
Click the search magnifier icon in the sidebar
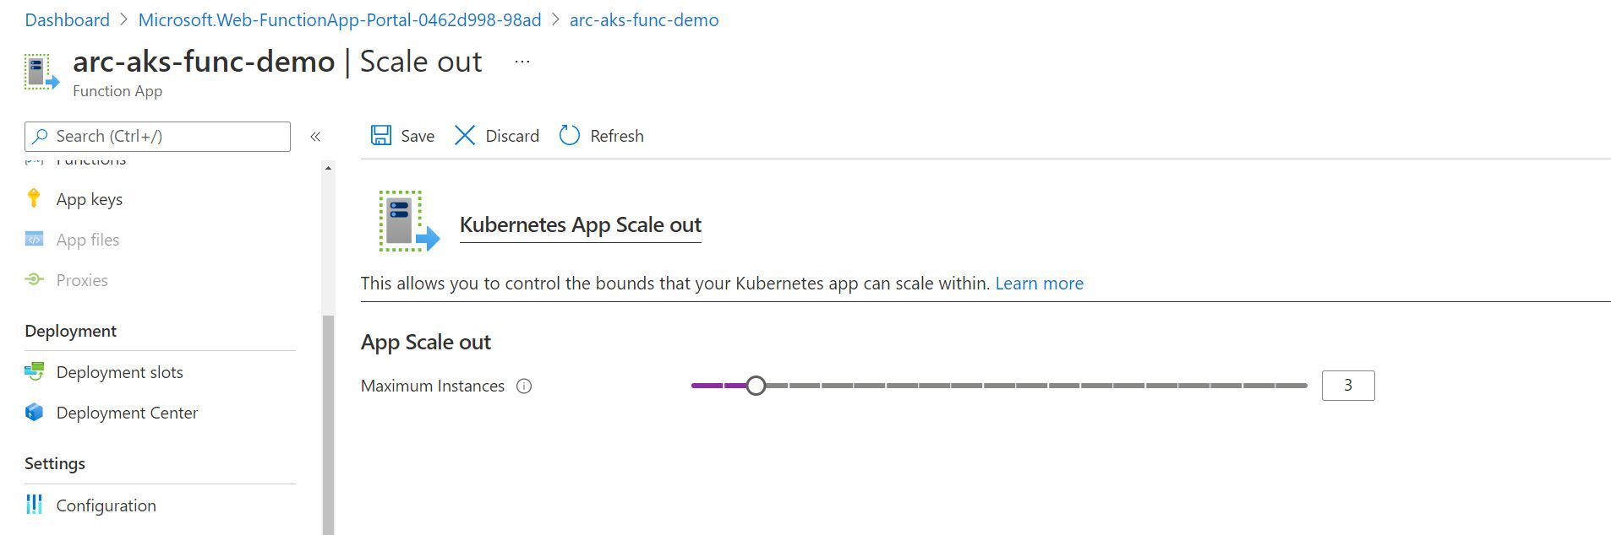pyautogui.click(x=41, y=136)
